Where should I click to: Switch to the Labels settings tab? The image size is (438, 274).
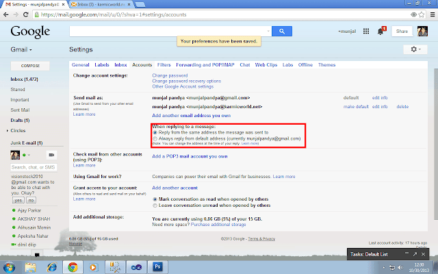click(x=102, y=64)
